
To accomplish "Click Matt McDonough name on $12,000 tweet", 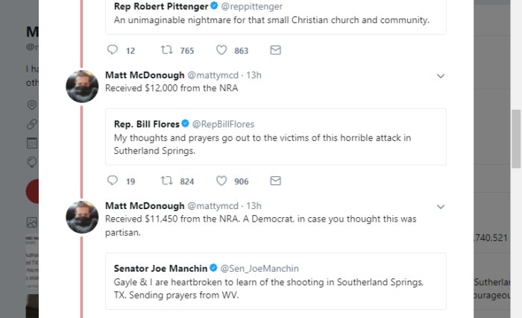I will pyautogui.click(x=145, y=75).
